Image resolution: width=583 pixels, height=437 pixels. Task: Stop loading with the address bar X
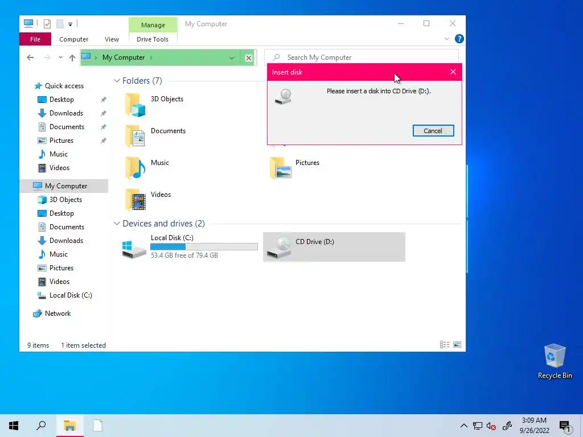(249, 58)
